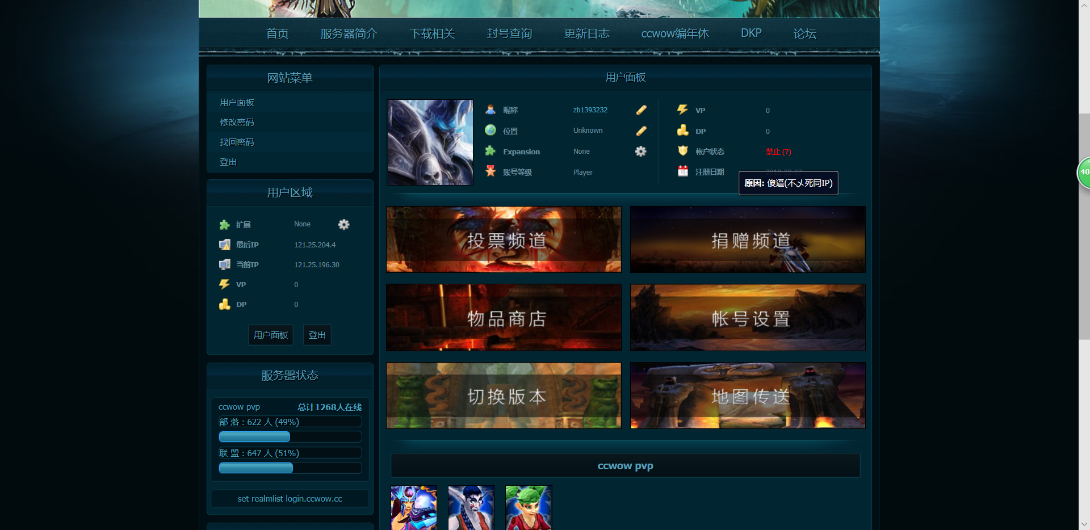
Task: Open the 物品商店 banner
Action: coord(503,317)
